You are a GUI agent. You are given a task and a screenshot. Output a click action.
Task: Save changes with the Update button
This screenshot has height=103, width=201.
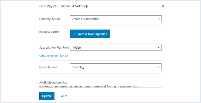click(47, 96)
